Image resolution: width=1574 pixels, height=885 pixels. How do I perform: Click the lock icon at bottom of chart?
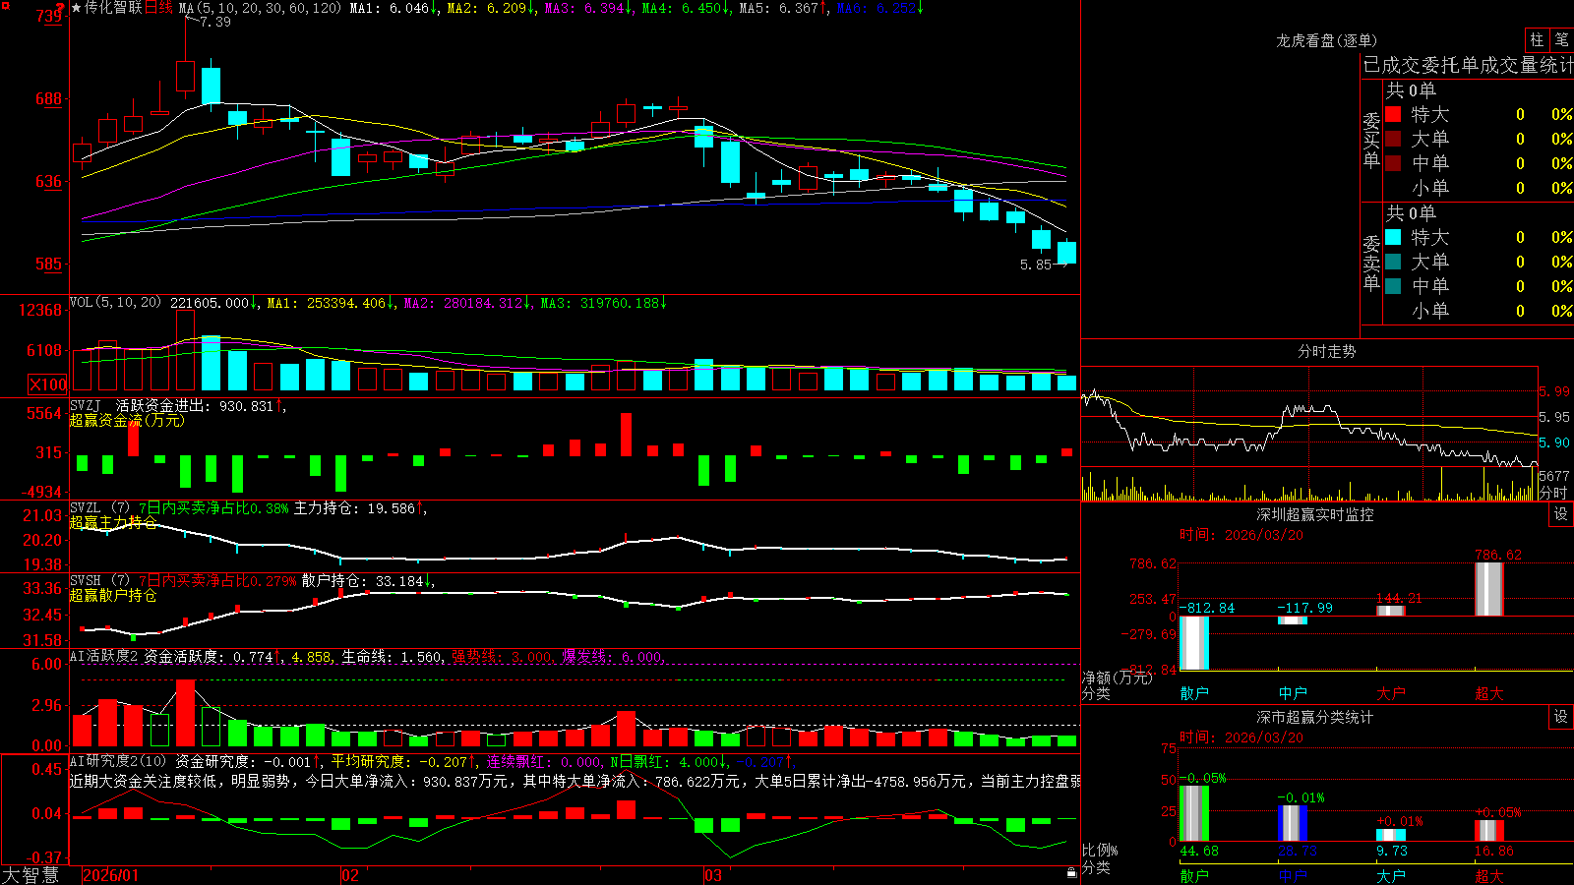point(1071,872)
